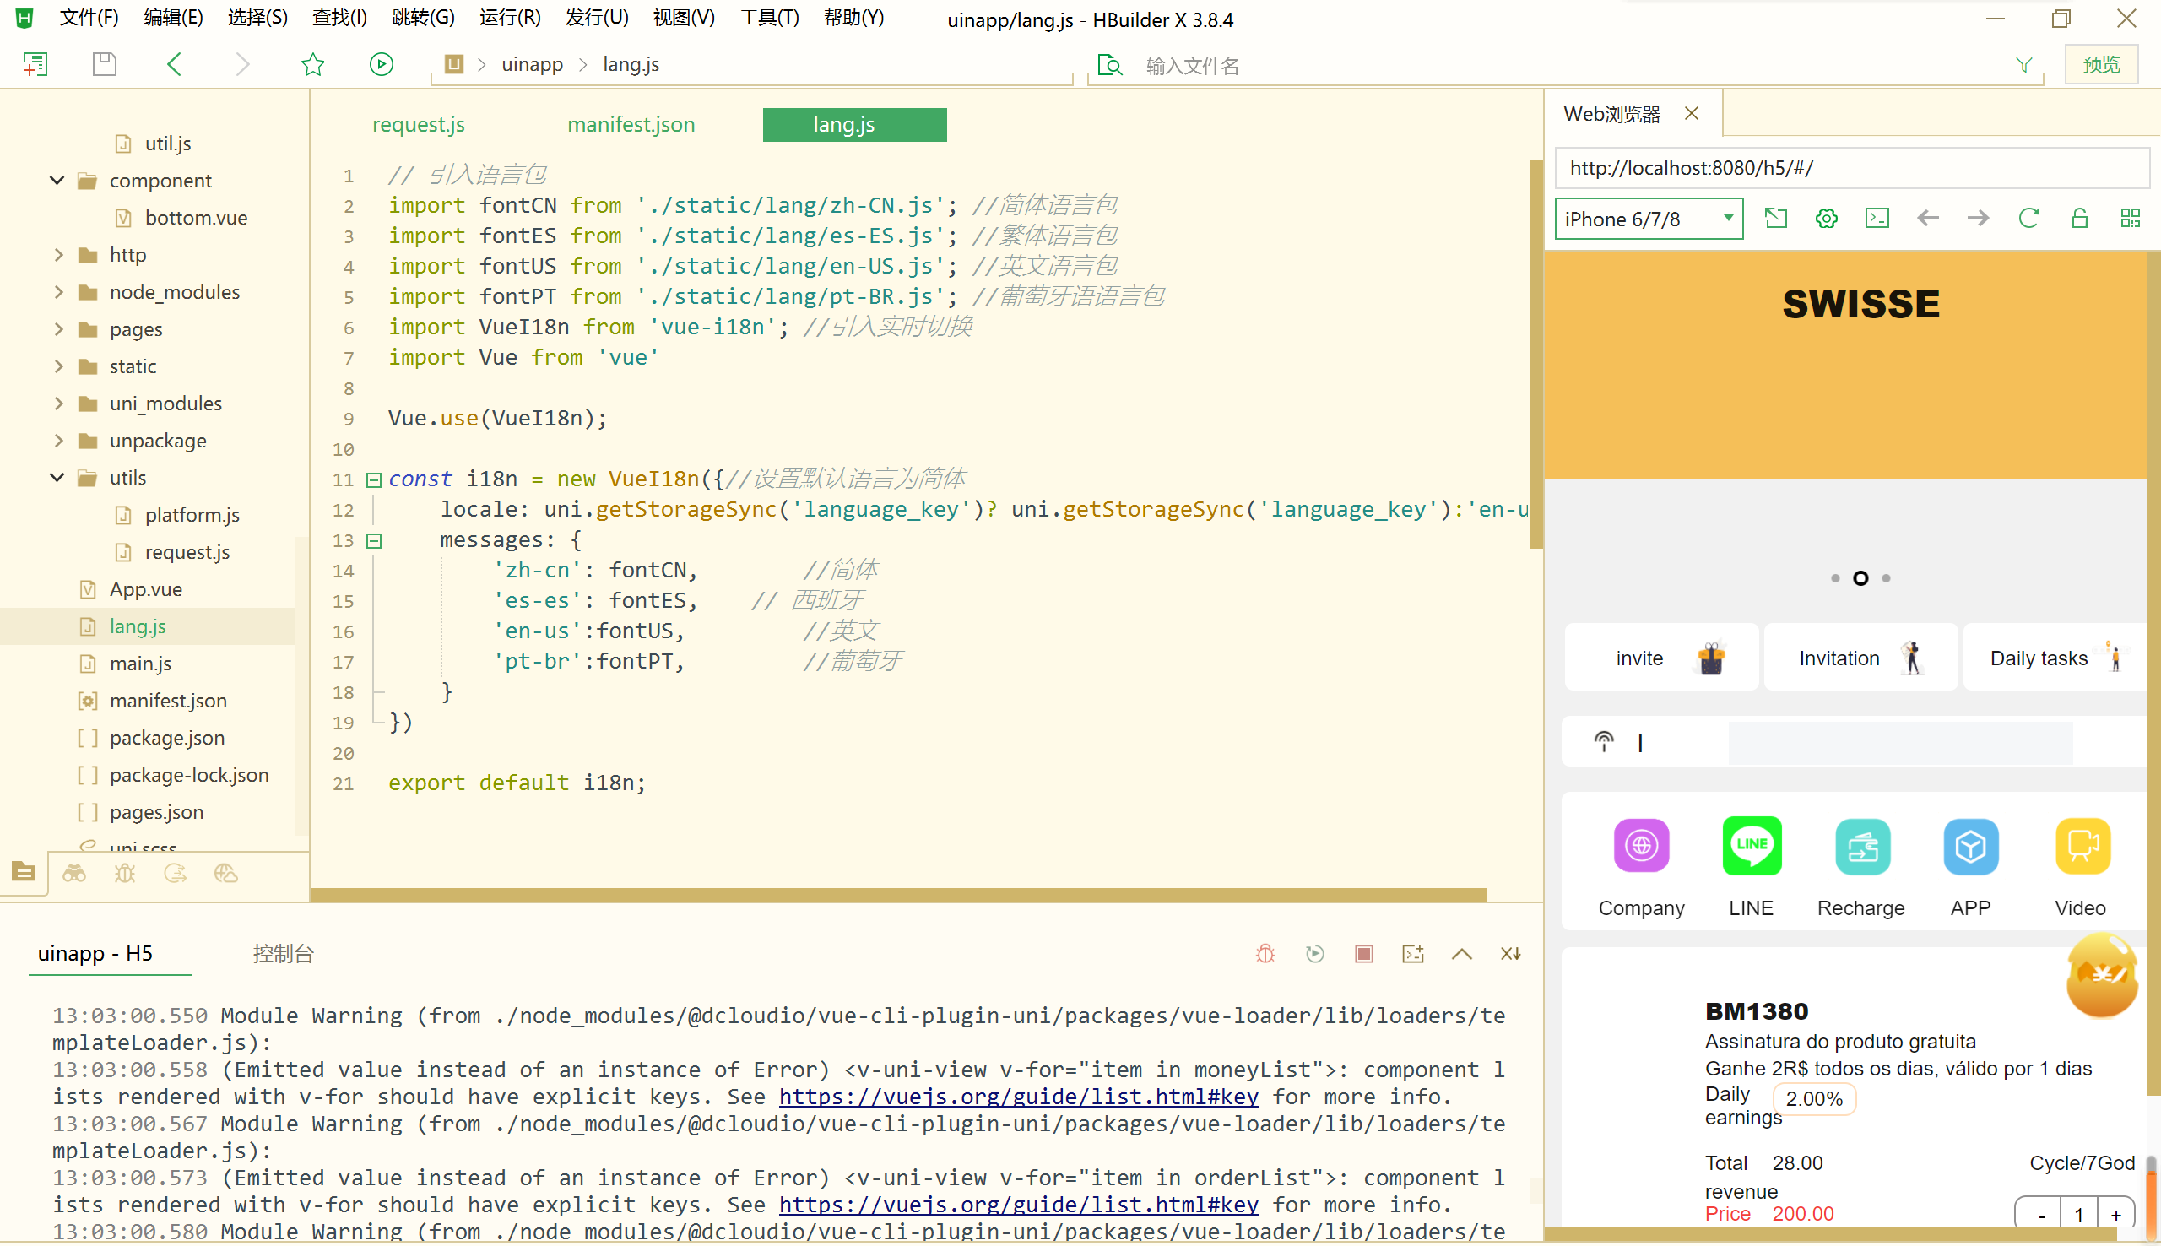Open the iPhone 6/7/8 device dropdown

pyautogui.click(x=1648, y=219)
